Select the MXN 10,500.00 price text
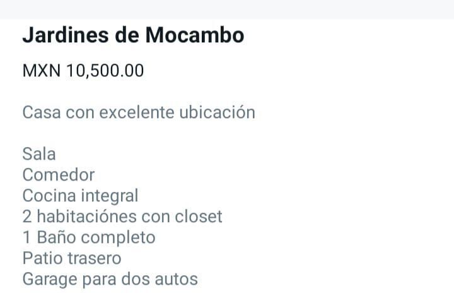The height and width of the screenshot is (303, 454). click(x=83, y=71)
